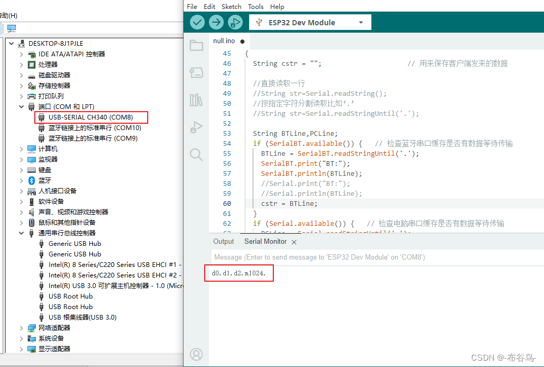
Task: Select USB-SERIAL CH340 (COM8) device
Action: pos(90,117)
